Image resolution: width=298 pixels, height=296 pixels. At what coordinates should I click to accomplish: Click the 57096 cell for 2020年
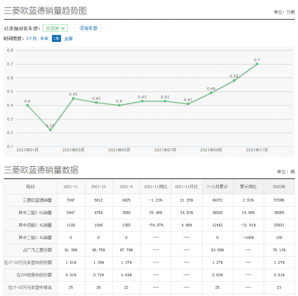[x=279, y=200]
